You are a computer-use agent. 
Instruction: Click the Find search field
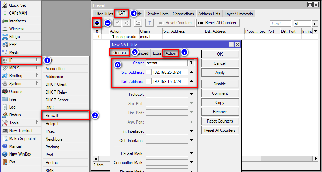pyautogui.click(x=280, y=24)
